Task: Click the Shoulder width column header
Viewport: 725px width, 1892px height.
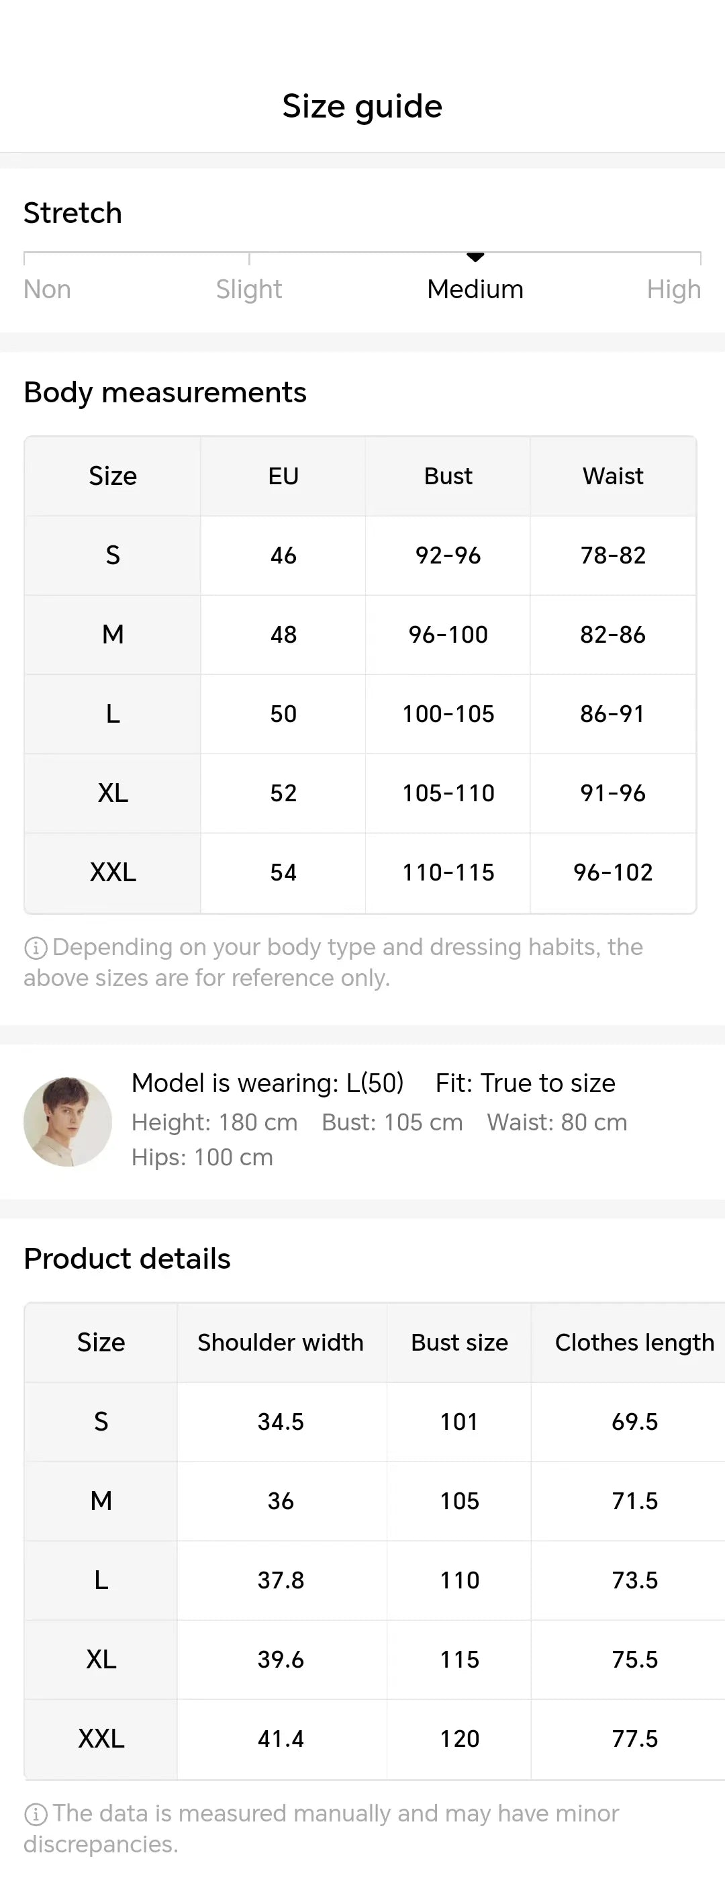Action: 281,1343
